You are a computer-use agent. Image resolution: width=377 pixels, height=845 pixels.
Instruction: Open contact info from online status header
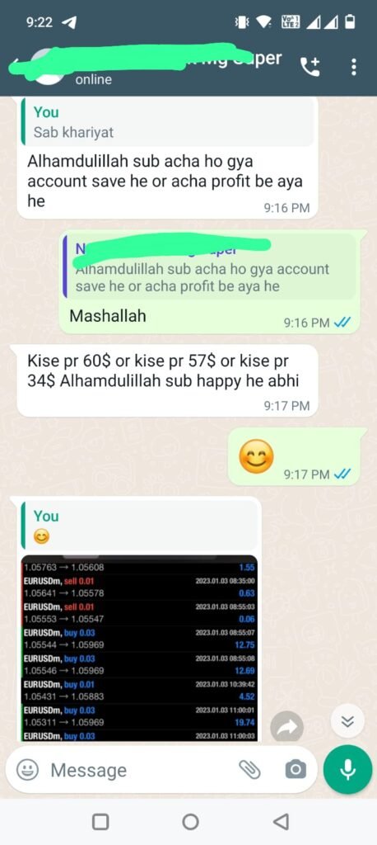click(x=94, y=80)
